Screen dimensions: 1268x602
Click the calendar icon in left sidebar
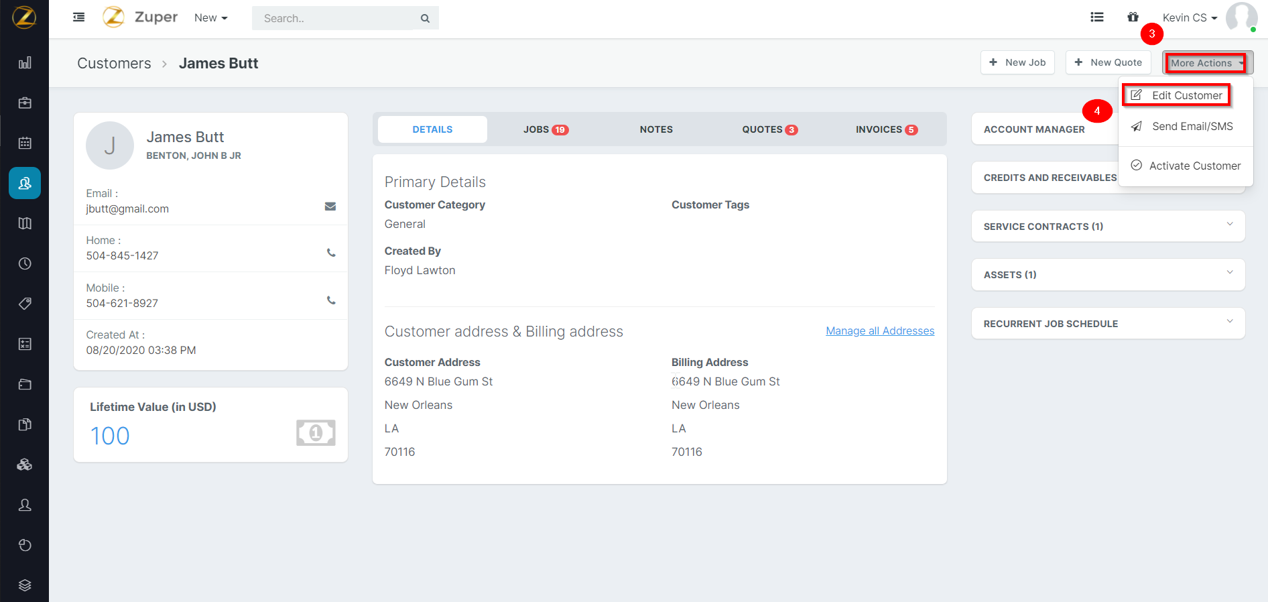pyautogui.click(x=25, y=143)
